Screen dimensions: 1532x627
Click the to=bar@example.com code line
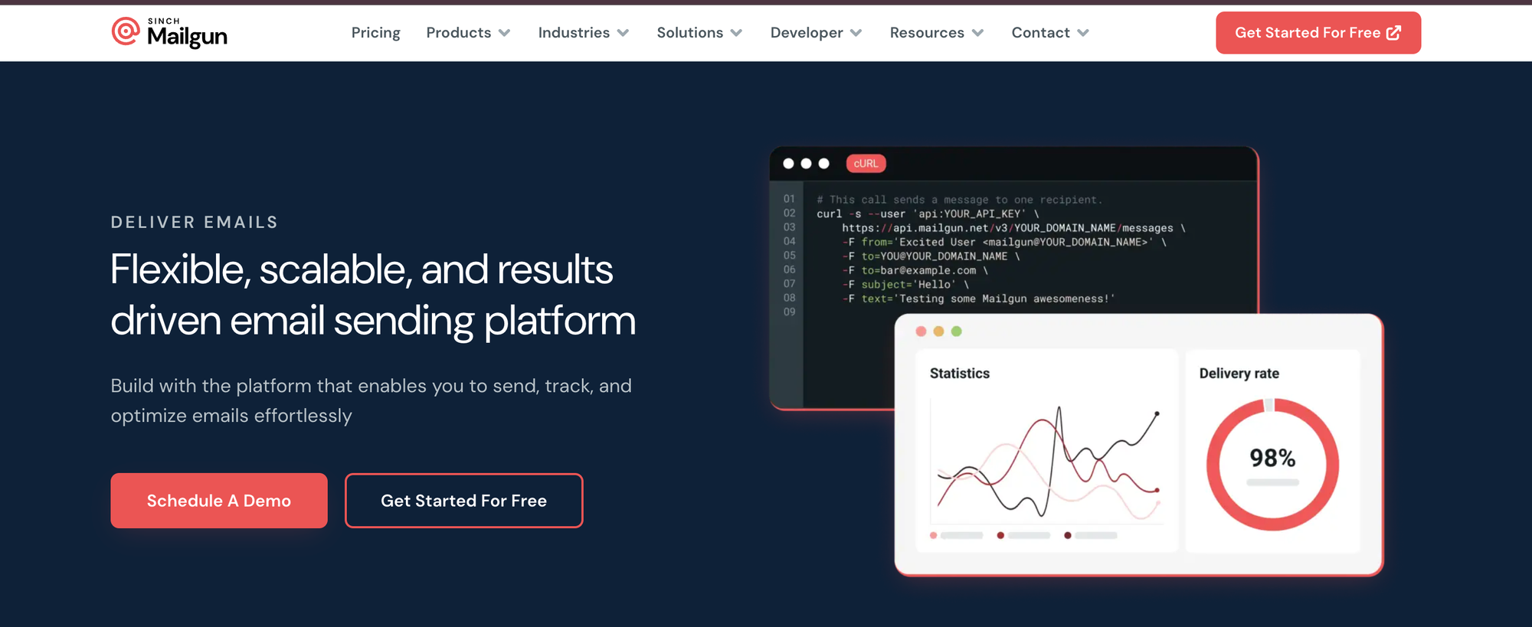coord(915,270)
